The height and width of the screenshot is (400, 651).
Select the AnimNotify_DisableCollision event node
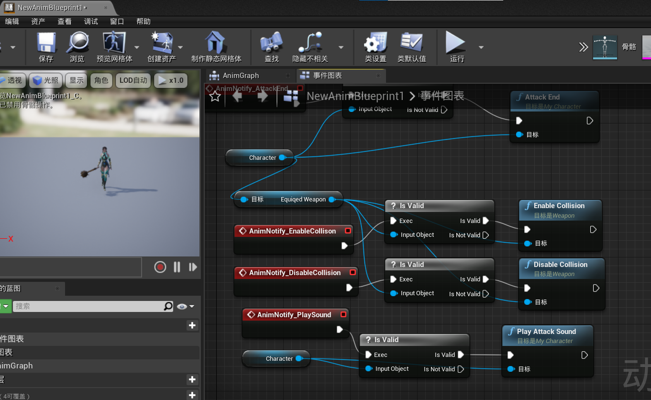pos(296,281)
